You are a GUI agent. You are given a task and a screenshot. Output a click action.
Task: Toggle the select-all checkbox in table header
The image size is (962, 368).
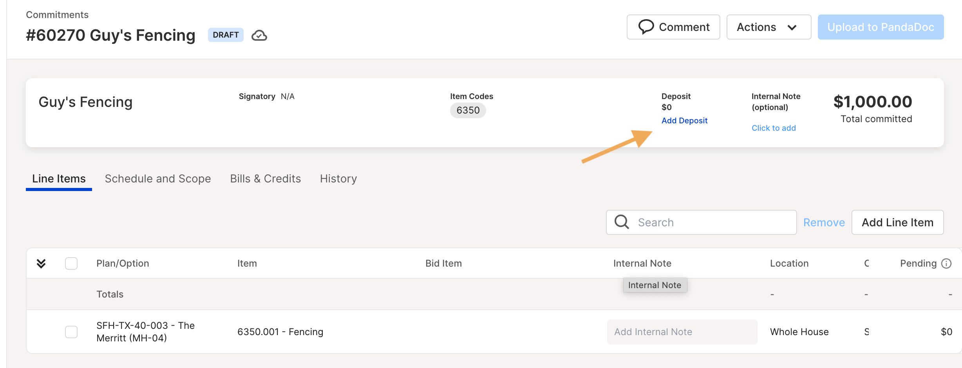click(71, 263)
